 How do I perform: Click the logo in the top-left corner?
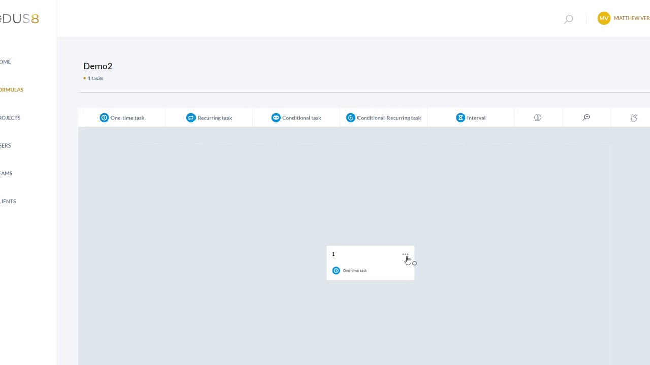pos(19,19)
